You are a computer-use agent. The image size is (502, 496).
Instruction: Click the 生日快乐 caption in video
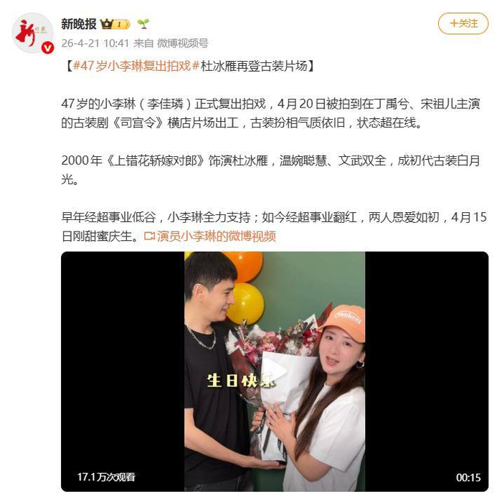pyautogui.click(x=241, y=381)
